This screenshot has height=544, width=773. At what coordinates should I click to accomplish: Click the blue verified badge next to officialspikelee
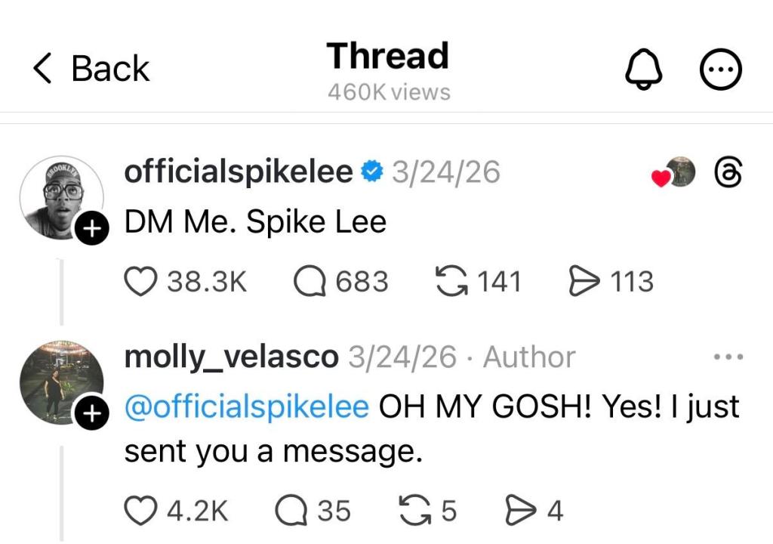pyautogui.click(x=369, y=171)
